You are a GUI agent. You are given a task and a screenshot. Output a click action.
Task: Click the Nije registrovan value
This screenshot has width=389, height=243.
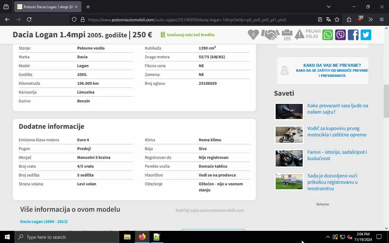213,157
